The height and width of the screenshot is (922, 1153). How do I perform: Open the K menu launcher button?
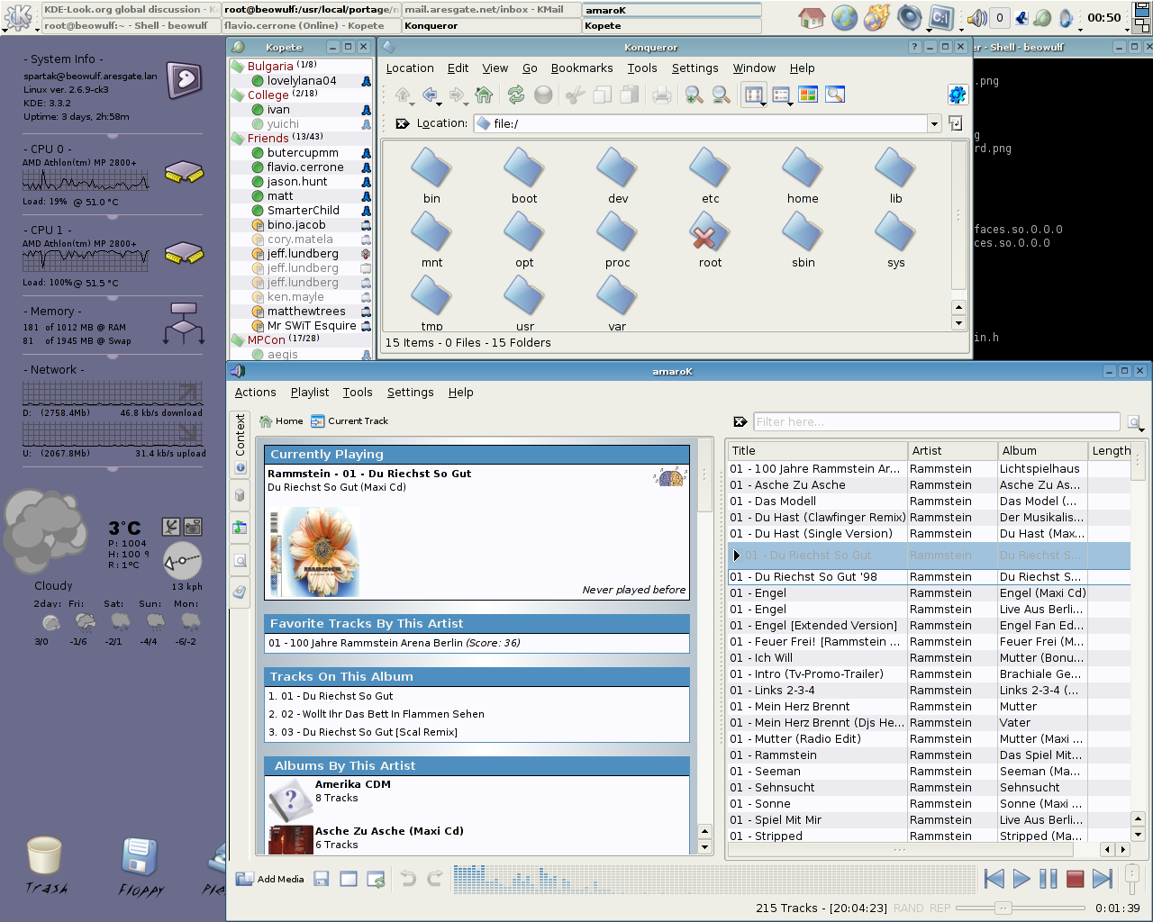pyautogui.click(x=19, y=17)
